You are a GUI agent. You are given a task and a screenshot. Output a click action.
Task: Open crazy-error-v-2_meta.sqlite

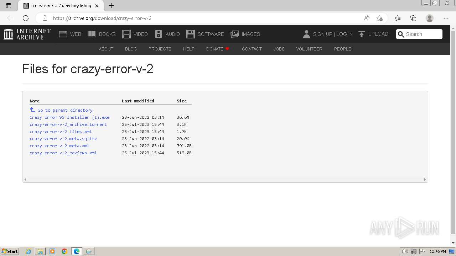[63, 139]
